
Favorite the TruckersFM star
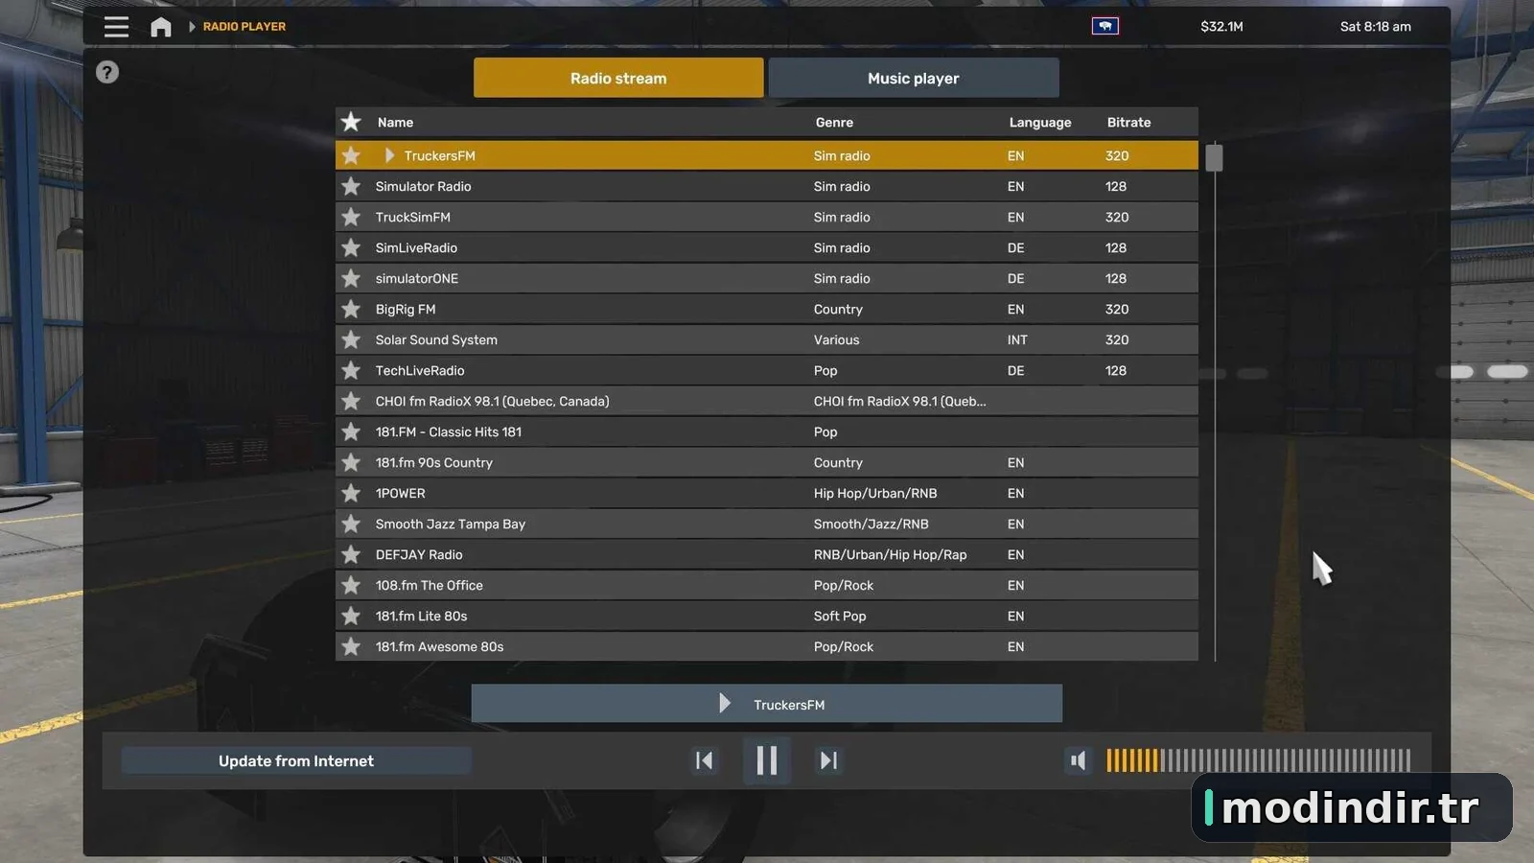351,155
